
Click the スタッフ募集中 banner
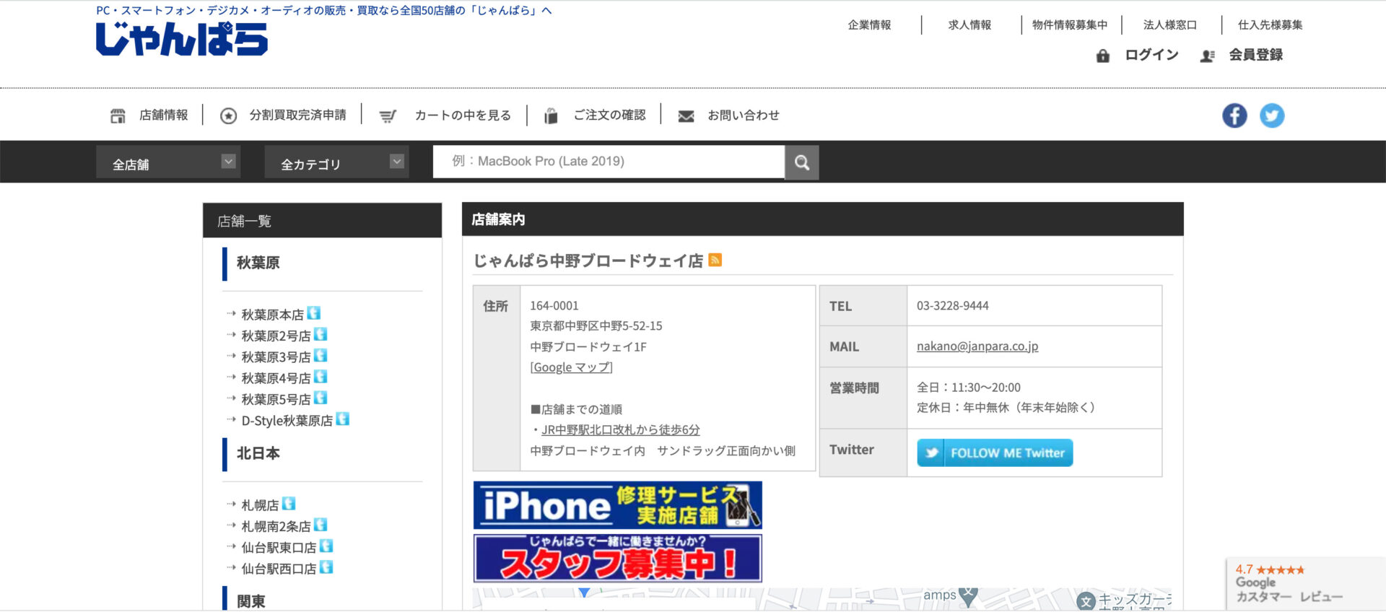pyautogui.click(x=617, y=558)
